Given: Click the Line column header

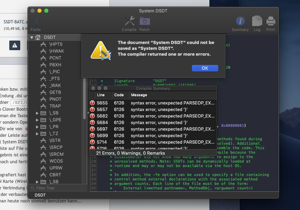Looking at the screenshot, I should [x=101, y=95].
